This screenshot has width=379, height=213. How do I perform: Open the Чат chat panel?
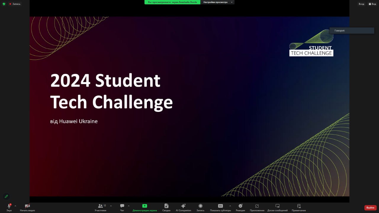pyautogui.click(x=122, y=206)
